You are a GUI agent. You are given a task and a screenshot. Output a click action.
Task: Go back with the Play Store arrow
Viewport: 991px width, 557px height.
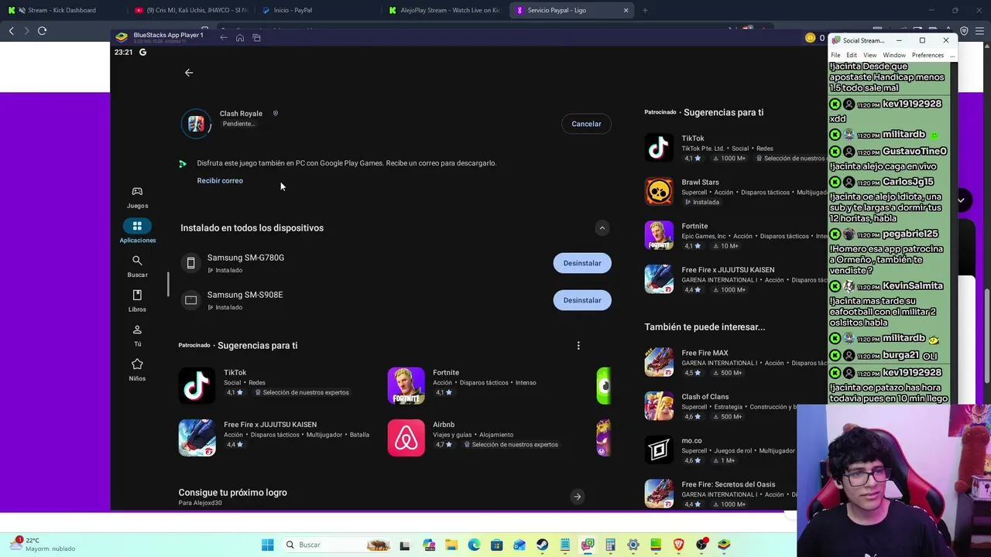189,73
